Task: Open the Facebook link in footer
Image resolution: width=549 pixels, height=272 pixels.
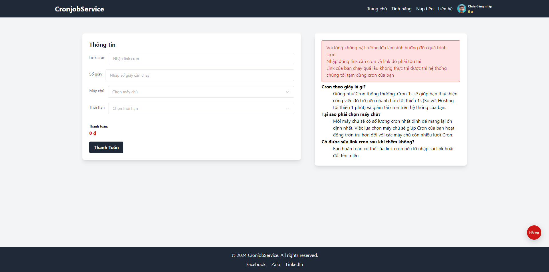Action: tap(255, 264)
